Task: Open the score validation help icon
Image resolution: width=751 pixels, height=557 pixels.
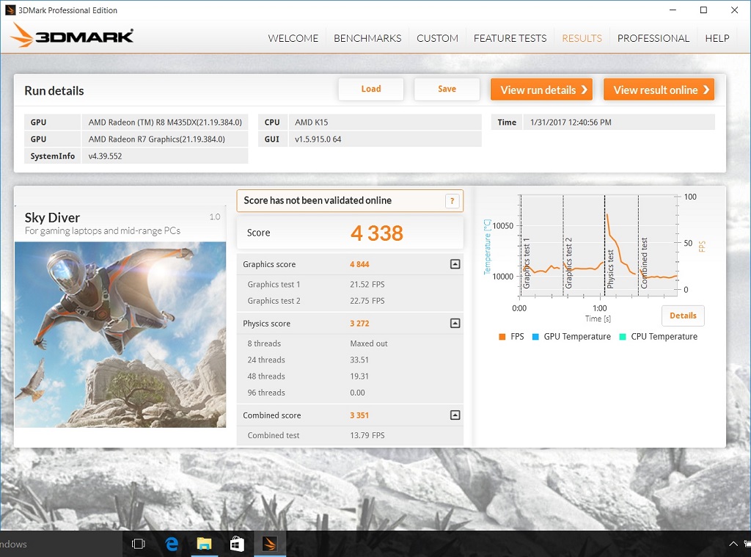Action: click(453, 200)
